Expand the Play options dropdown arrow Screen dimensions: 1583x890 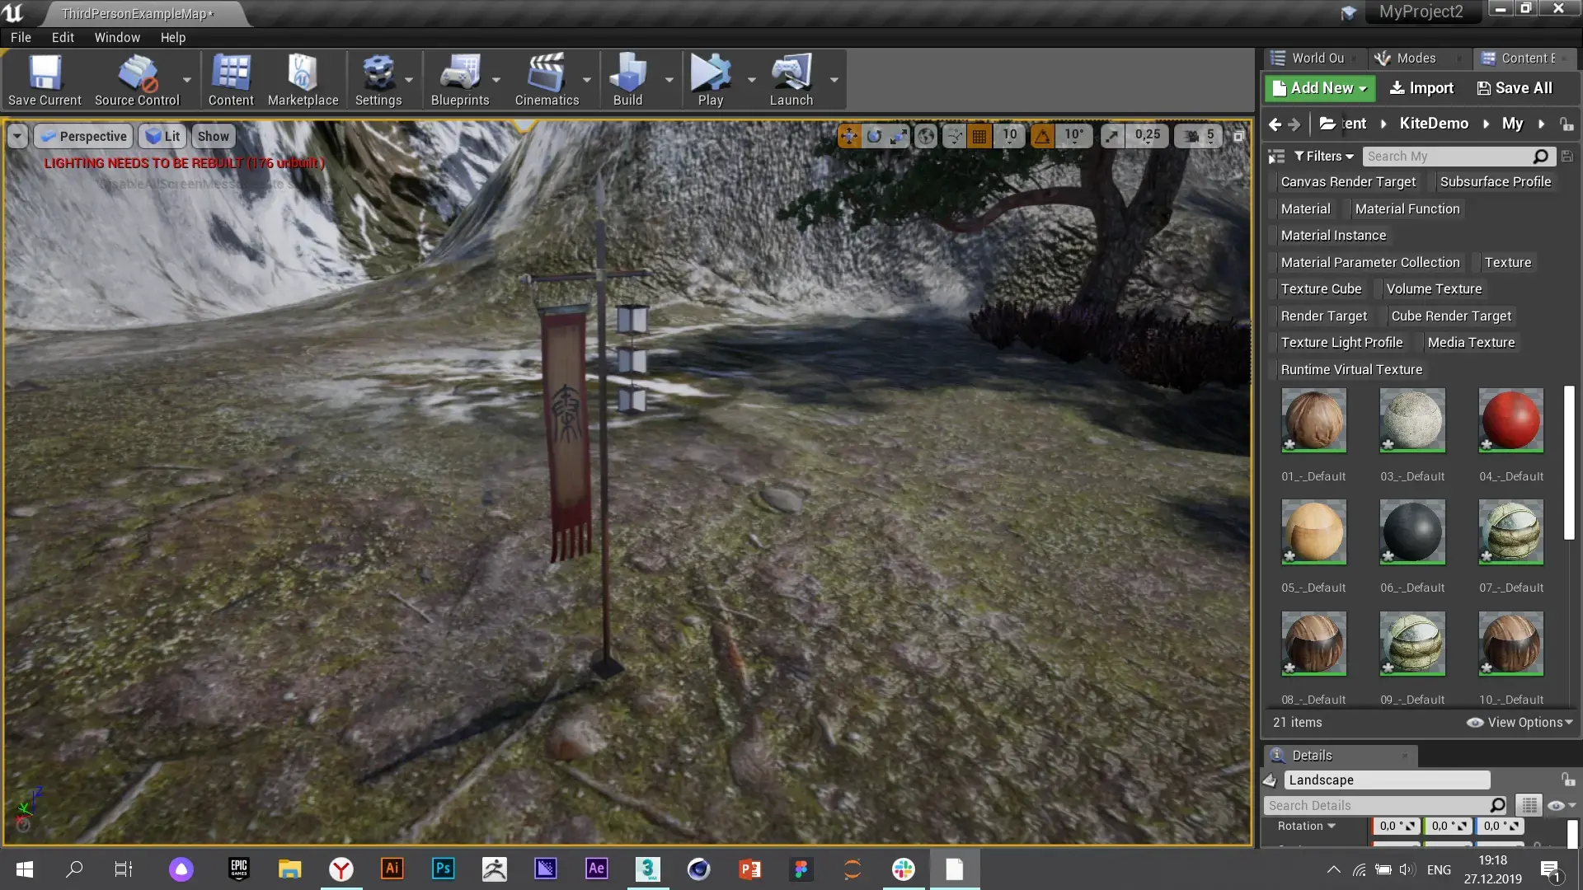(751, 80)
